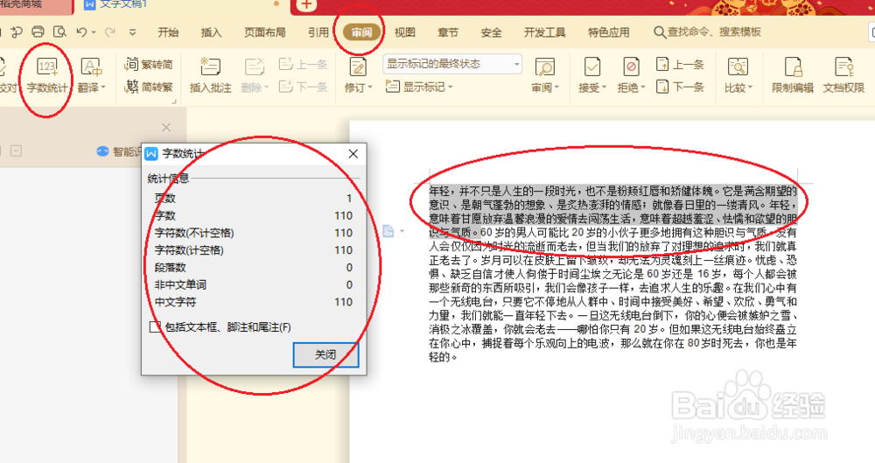Go to next revision 下一条
This screenshot has width=875, height=463.
[x=680, y=87]
